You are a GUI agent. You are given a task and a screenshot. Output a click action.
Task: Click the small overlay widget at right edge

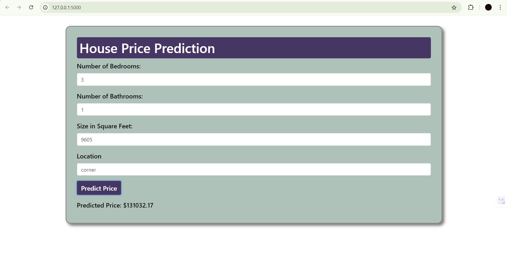501,200
